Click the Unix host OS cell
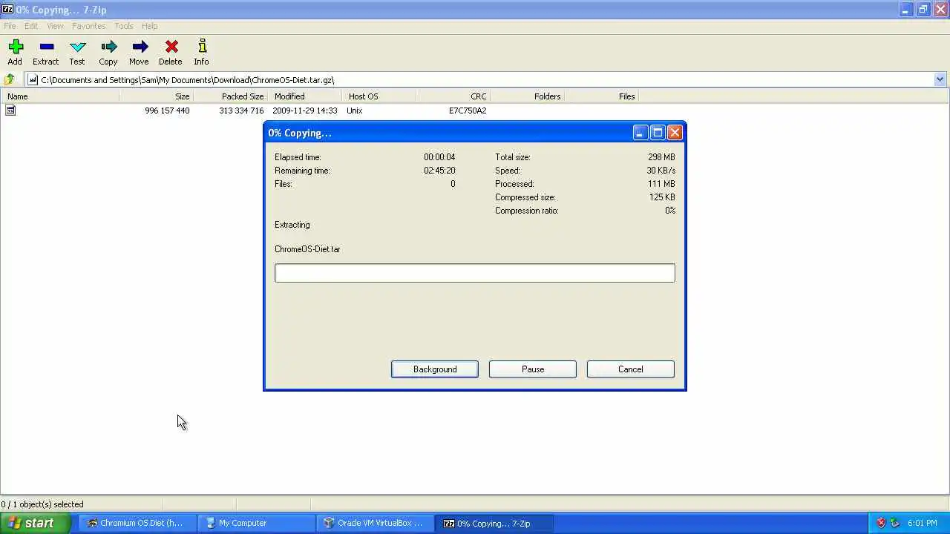Viewport: 950px width, 534px height. [355, 111]
